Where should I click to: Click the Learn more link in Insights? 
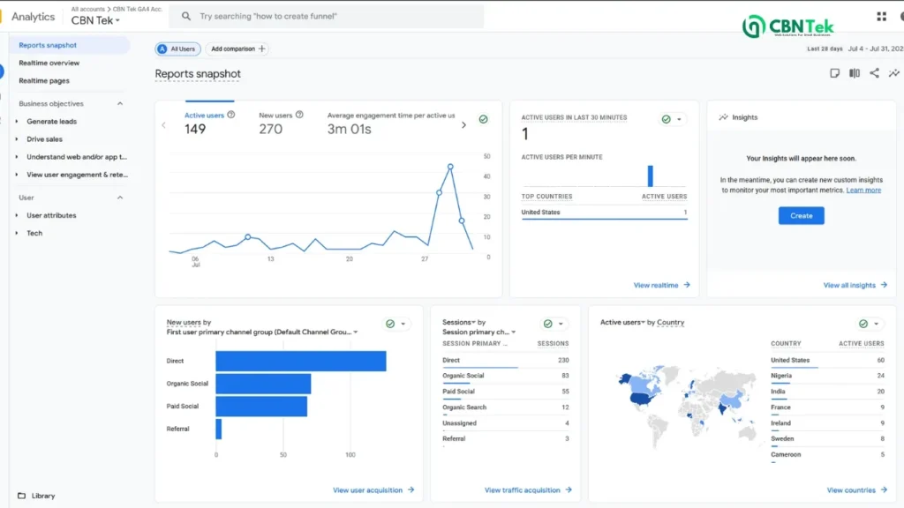click(863, 190)
